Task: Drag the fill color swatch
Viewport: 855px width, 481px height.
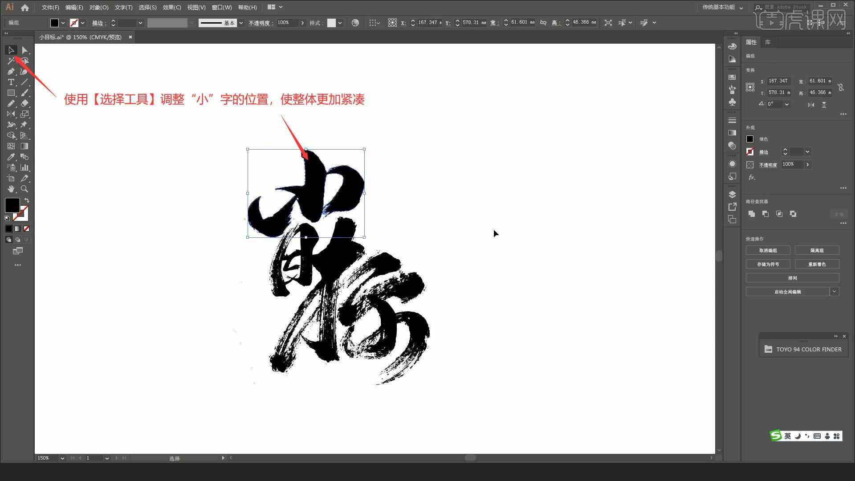Action: coord(12,204)
